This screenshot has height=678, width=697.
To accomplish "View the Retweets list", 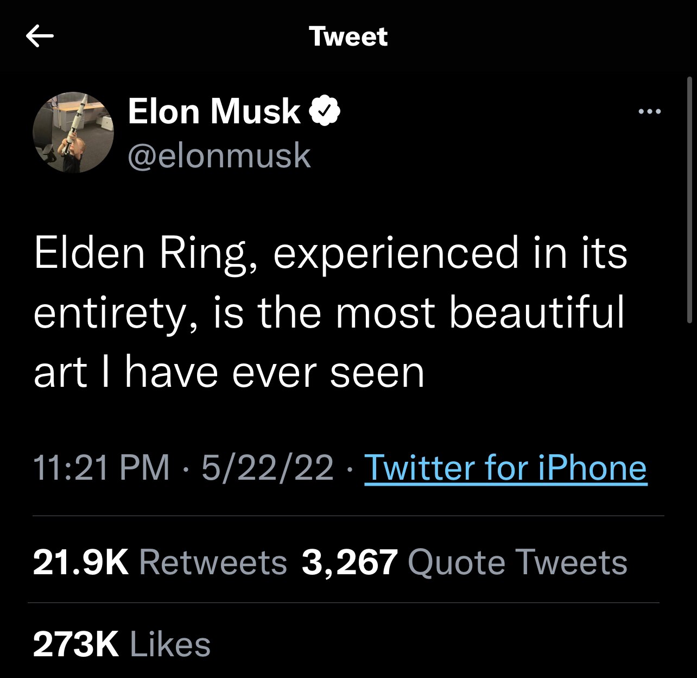I will [213, 562].
